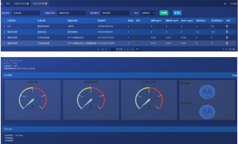Open the 关闭操作 tab actions menu
This screenshot has height=144, width=238.
(234, 4)
